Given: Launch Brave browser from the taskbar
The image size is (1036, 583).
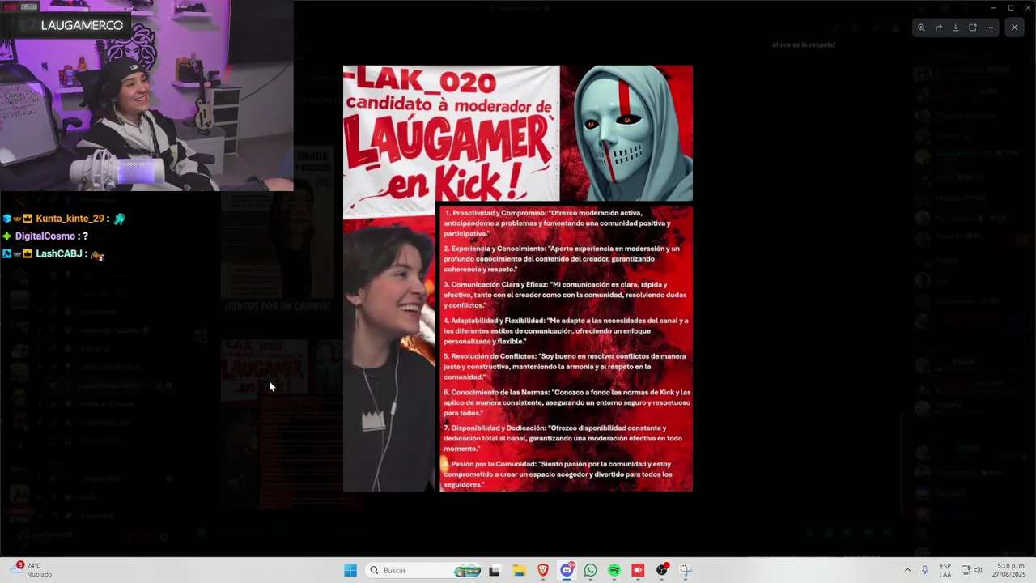Looking at the screenshot, I should pyautogui.click(x=543, y=570).
